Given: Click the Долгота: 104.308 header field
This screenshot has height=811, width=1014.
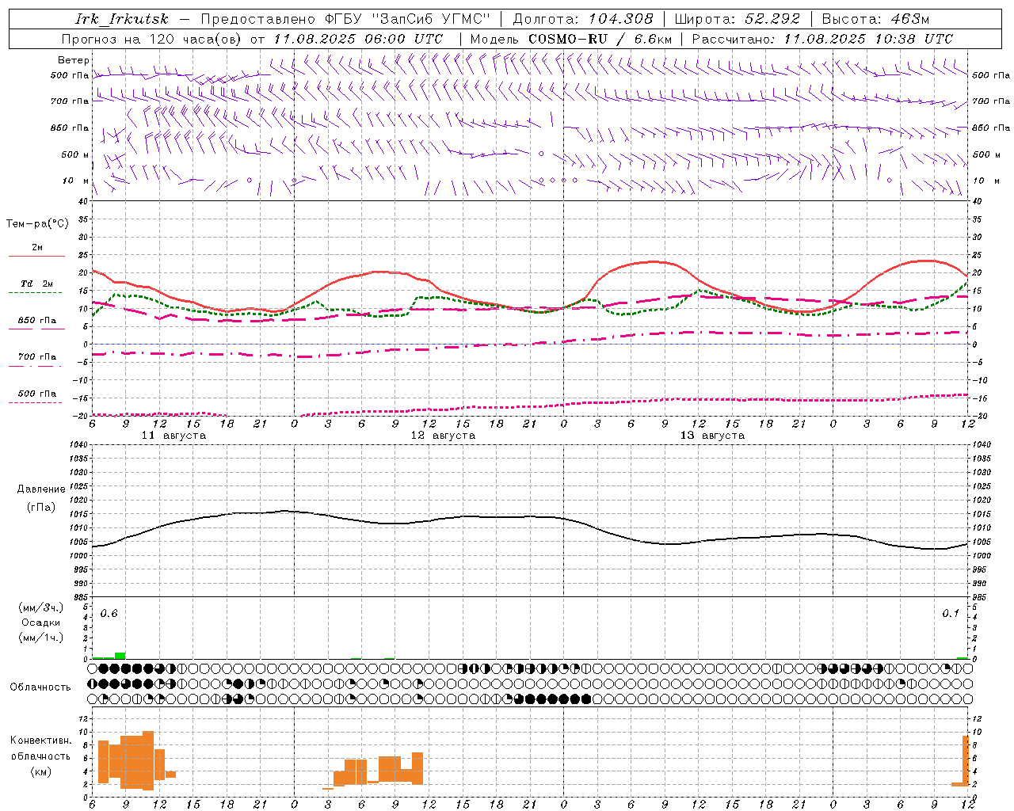Looking at the screenshot, I should [583, 19].
